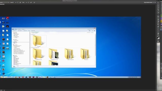162x91 pixels.
Task: Toggle pressure for size button
Action: (x=34, y=2)
